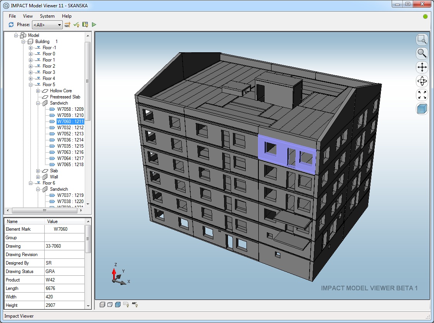
Task: Select the Prestressed Slab tree item
Action: coord(65,97)
